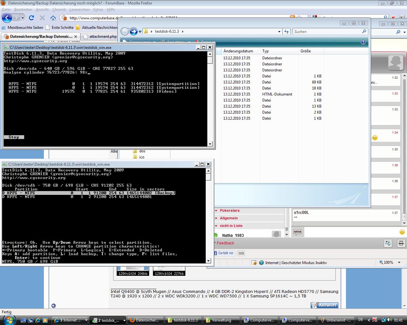
Task: Open the 1280x1024 227kb thumbnail
Action: (169, 271)
